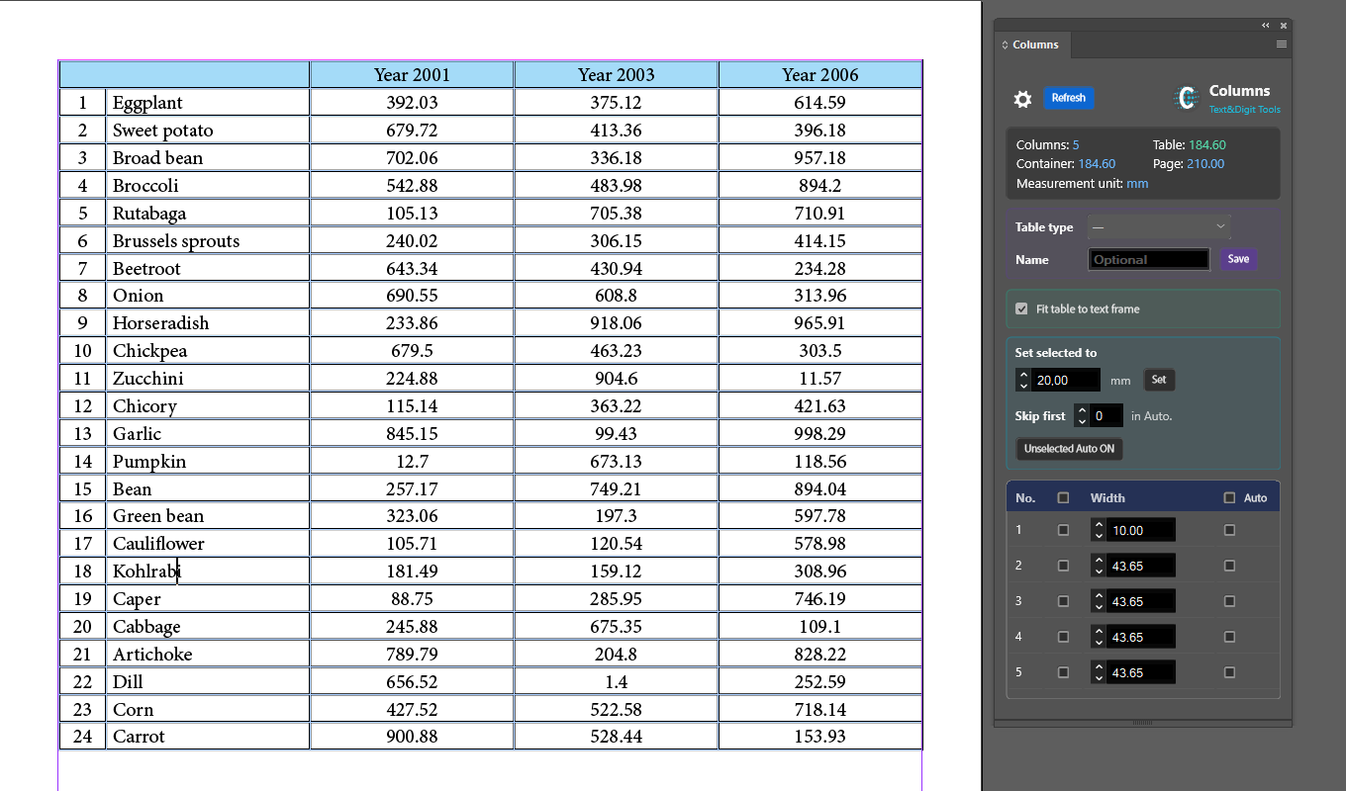This screenshot has height=791, width=1346.
Task: Focus the 10.00 width field of column 1
Action: click(1141, 530)
